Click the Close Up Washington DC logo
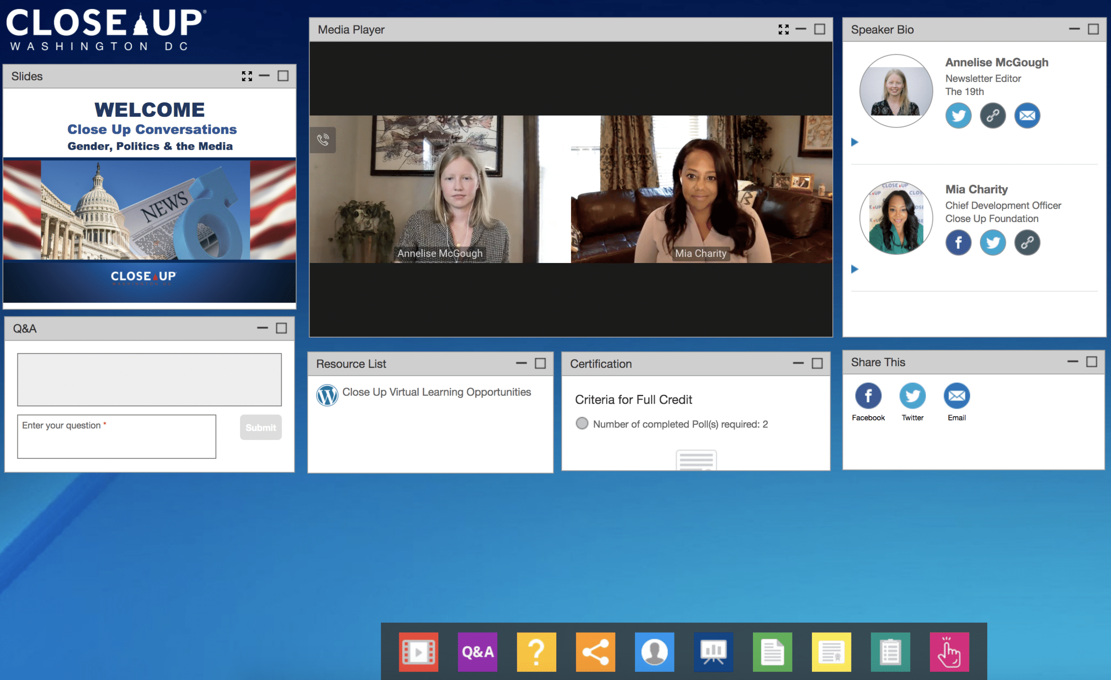Viewport: 1111px width, 680px height. point(106,30)
